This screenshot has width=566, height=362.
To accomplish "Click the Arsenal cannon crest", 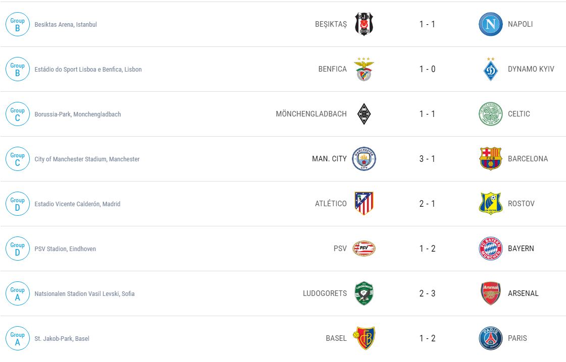I will tap(490, 293).
